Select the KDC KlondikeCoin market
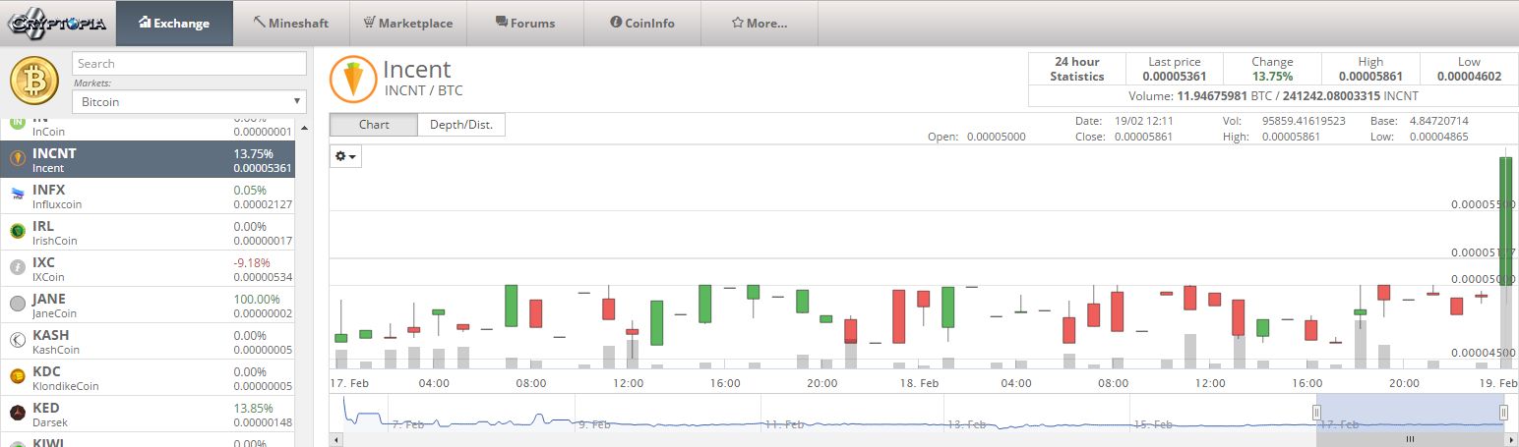 point(147,377)
